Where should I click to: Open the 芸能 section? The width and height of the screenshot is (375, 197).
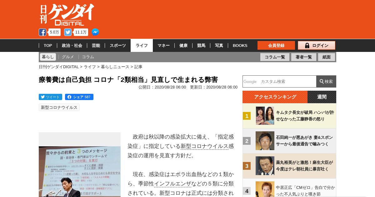pyautogui.click(x=96, y=45)
